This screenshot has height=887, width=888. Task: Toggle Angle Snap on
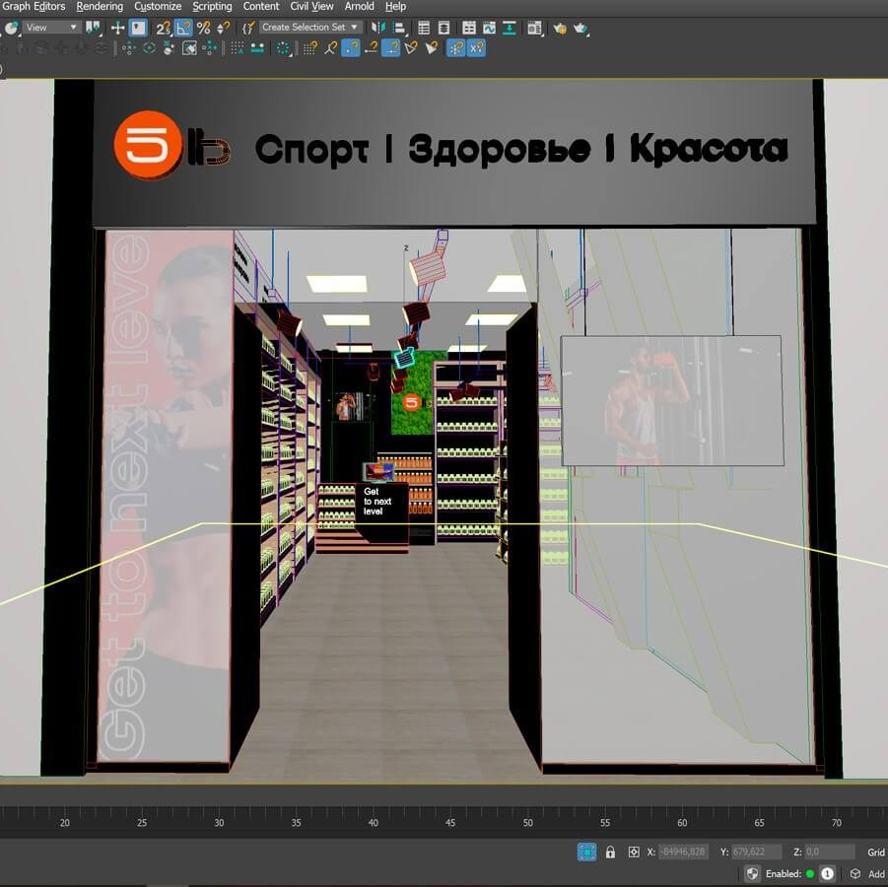click(184, 28)
